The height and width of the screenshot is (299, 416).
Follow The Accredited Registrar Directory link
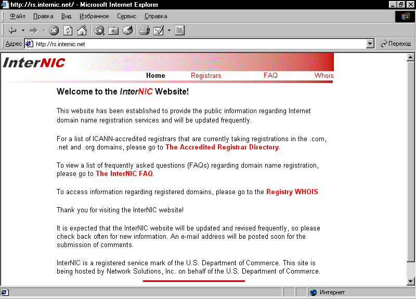pos(222,147)
